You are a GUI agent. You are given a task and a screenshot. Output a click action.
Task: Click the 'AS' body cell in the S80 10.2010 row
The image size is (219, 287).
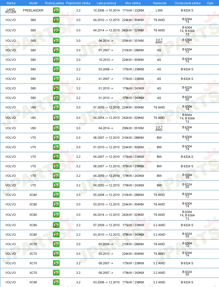(x=159, y=60)
